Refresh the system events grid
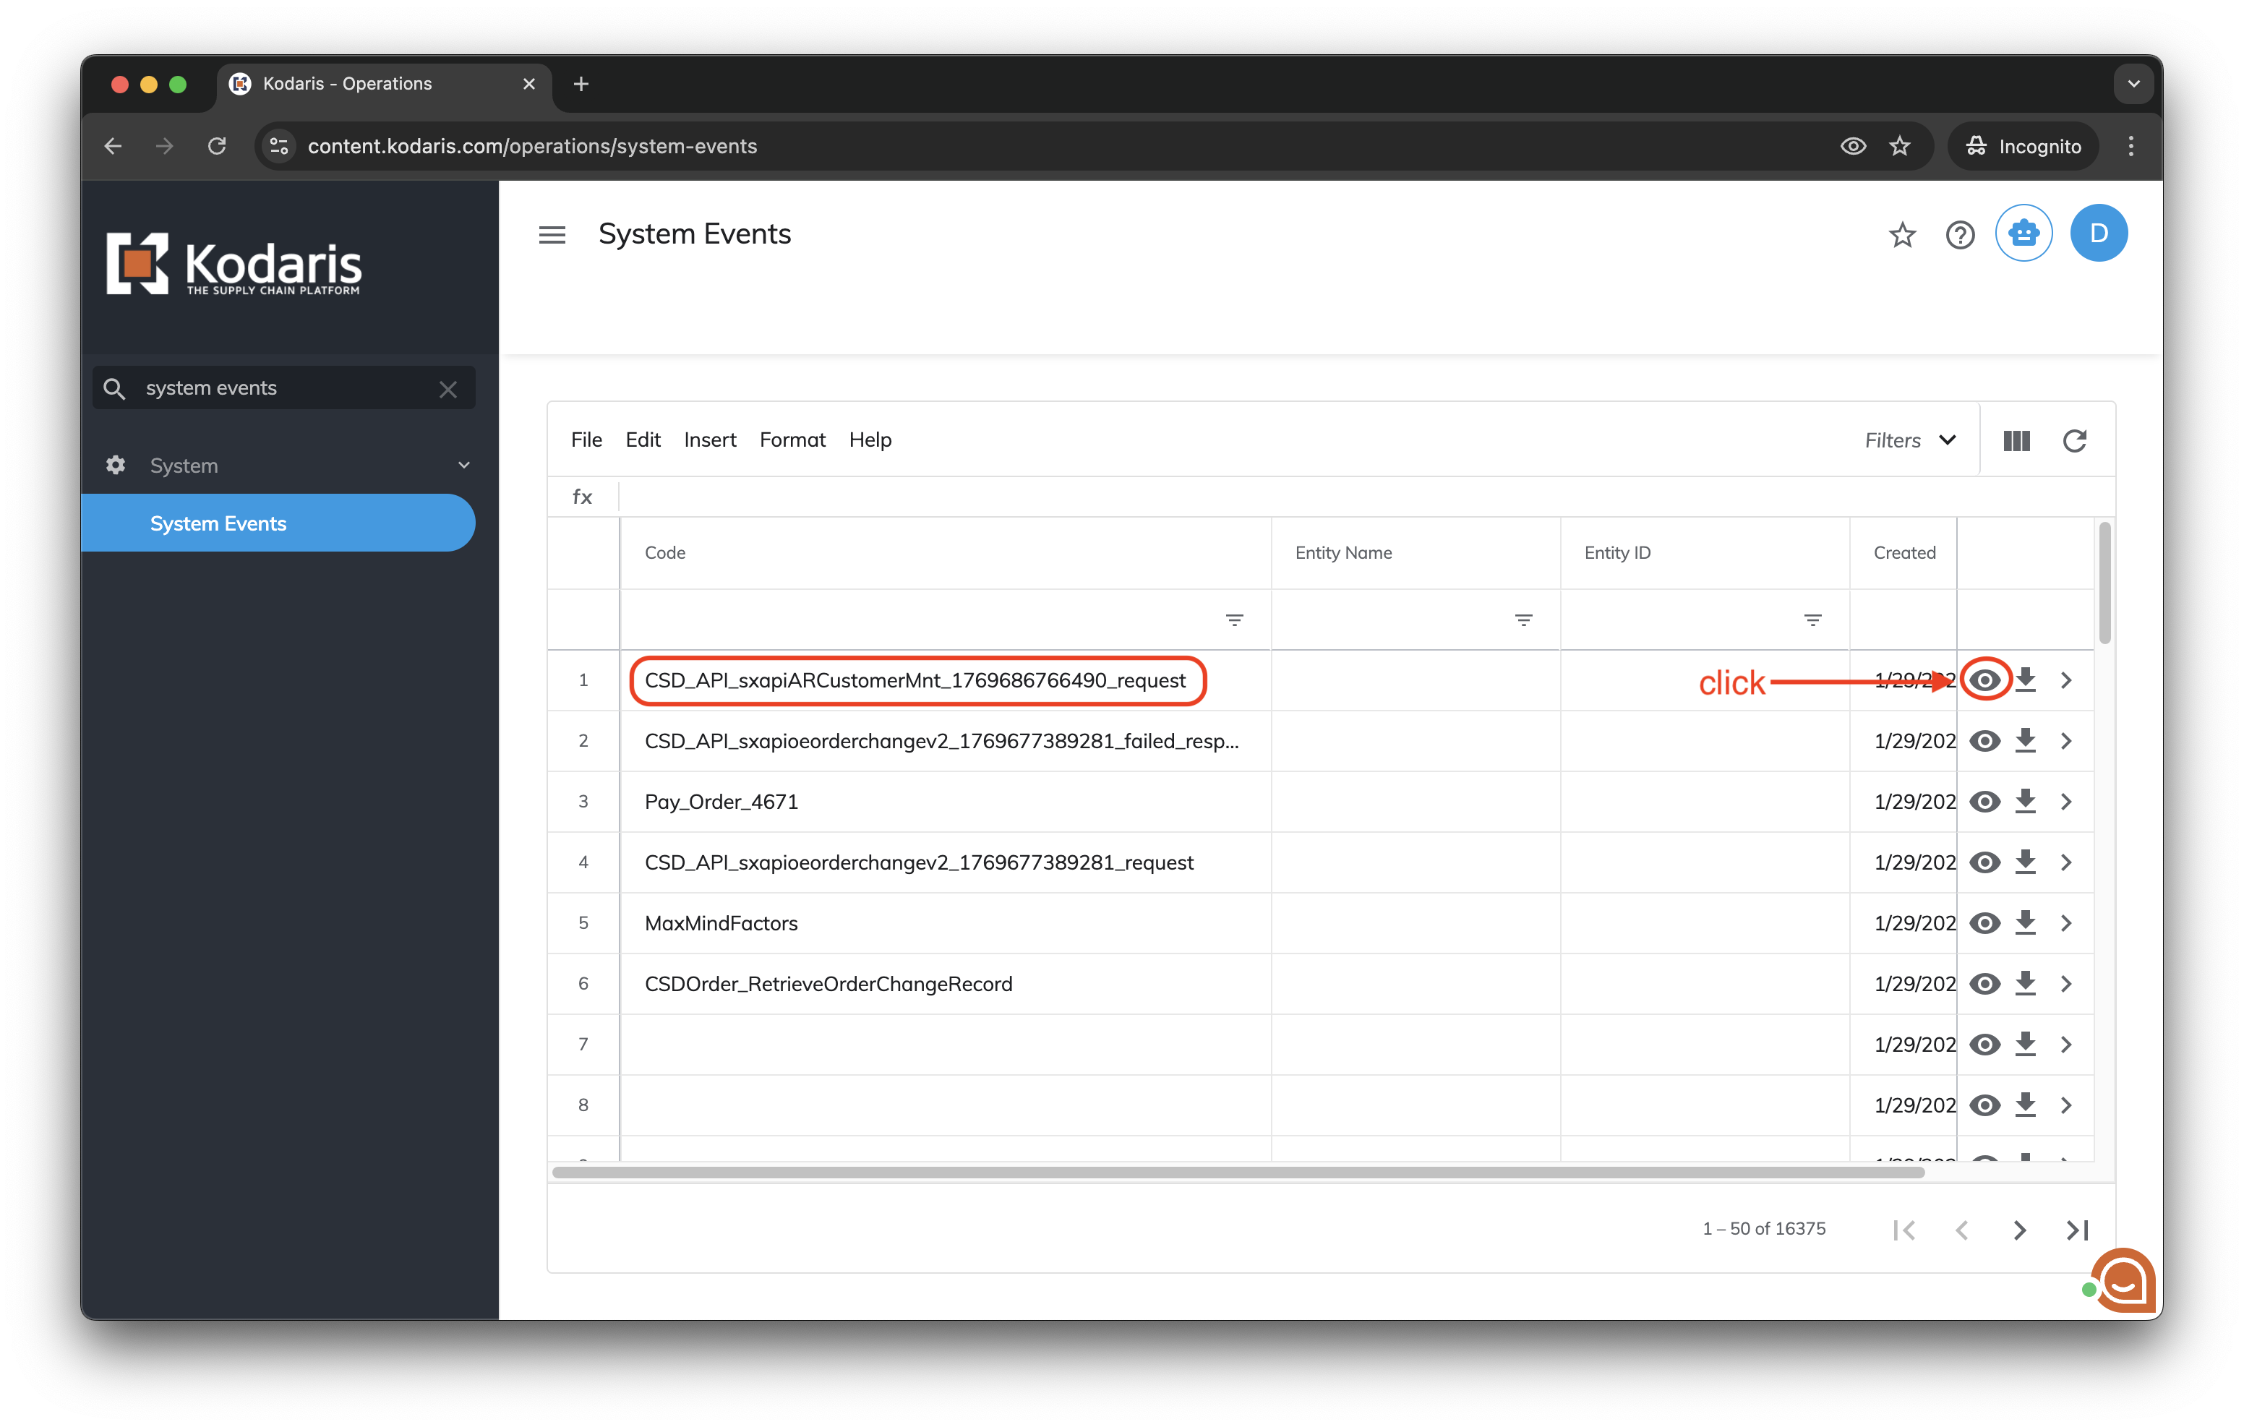 [x=2074, y=441]
